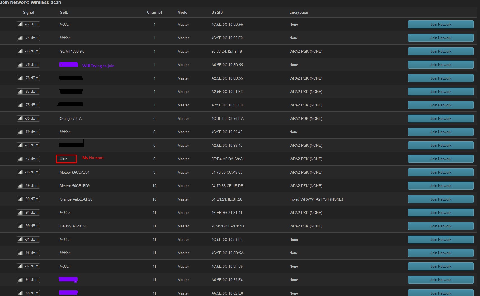Click the signal bars icon for -47 dBm
Screen dimensions: 480x296
point(20,159)
